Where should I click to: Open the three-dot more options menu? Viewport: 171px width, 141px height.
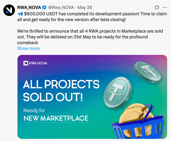165,7
